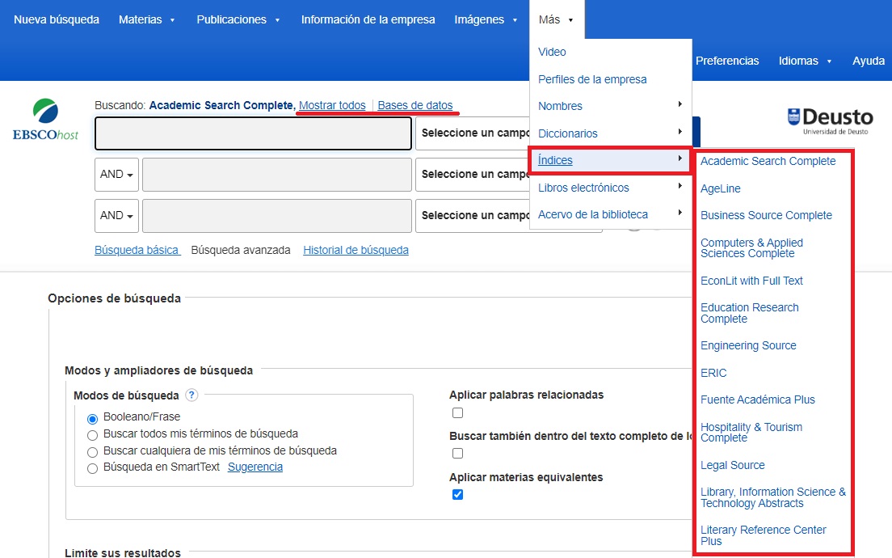Check Buscar también dentro del texto completo

pyautogui.click(x=457, y=453)
